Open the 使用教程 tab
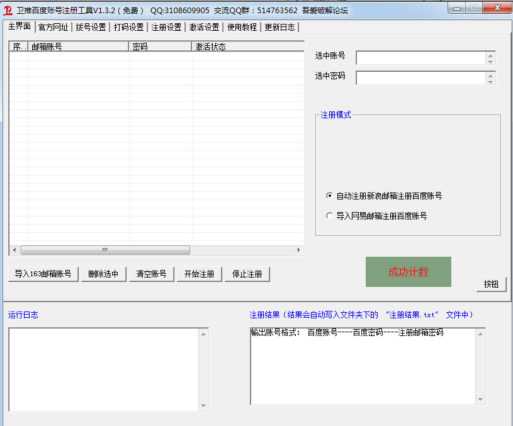 pos(242,27)
